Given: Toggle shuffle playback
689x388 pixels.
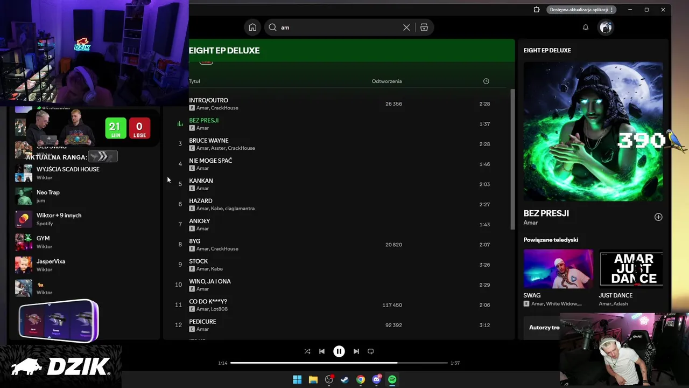Looking at the screenshot, I should coord(307,351).
